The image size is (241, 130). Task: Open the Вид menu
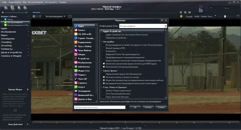tap(25, 2)
